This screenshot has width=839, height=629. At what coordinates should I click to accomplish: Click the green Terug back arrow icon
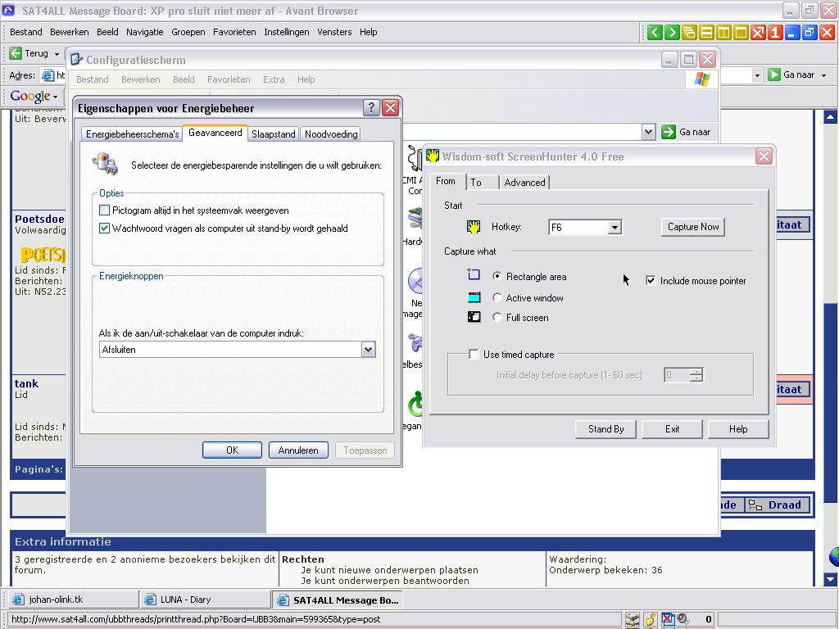point(16,53)
